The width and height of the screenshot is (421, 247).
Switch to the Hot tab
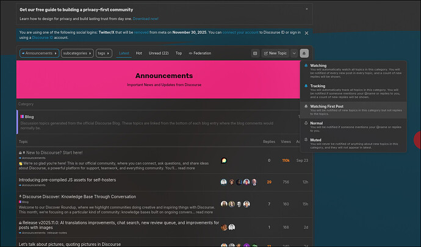pos(139,53)
